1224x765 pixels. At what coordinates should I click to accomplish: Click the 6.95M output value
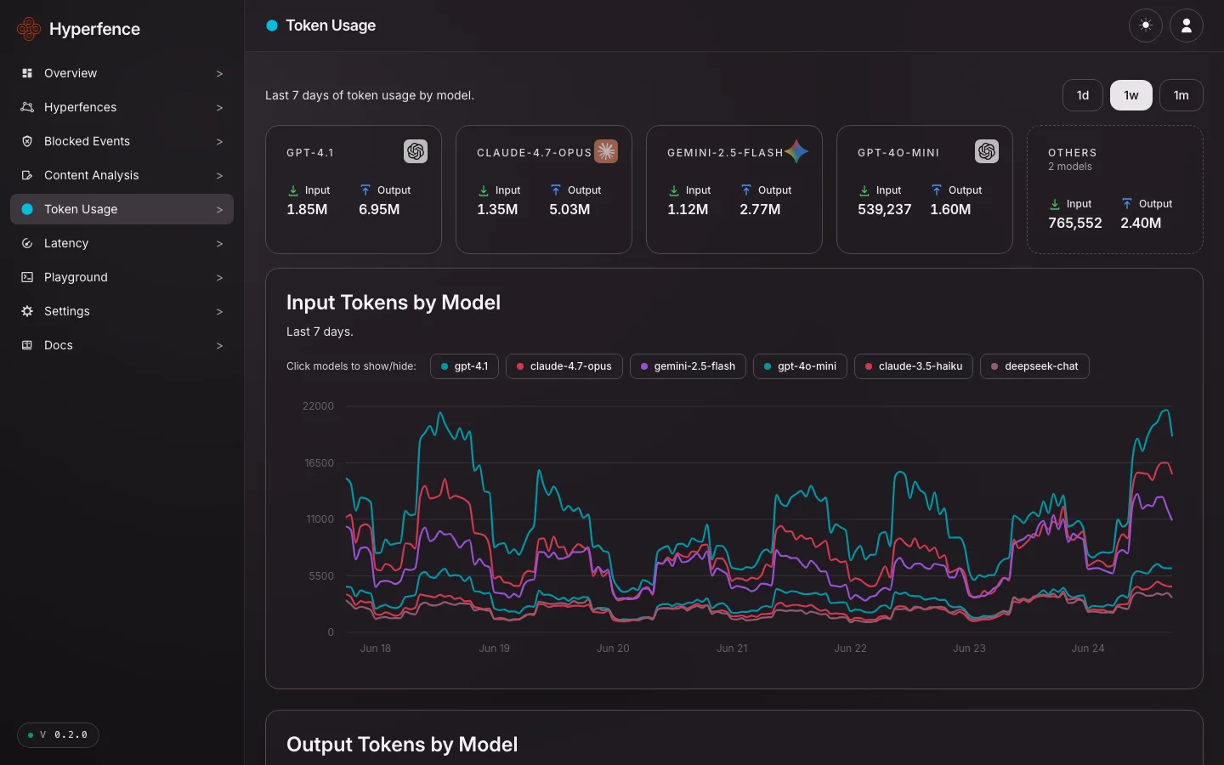(379, 209)
